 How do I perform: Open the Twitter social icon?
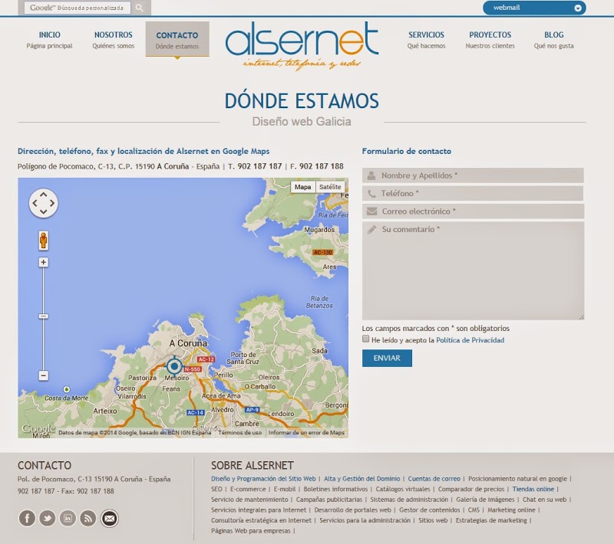point(48,518)
